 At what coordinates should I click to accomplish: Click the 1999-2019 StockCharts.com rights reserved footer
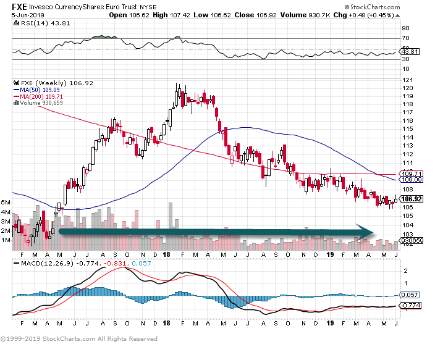[79, 338]
